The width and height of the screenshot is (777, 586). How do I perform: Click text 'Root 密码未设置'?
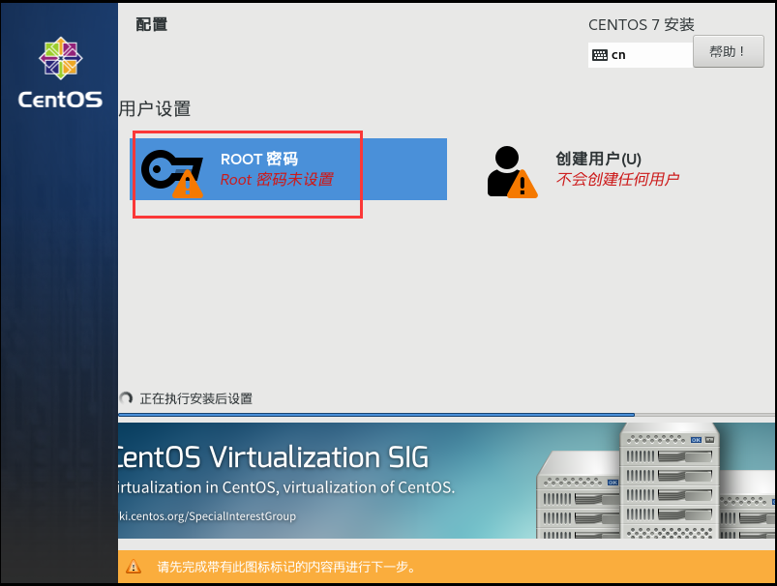(x=277, y=179)
